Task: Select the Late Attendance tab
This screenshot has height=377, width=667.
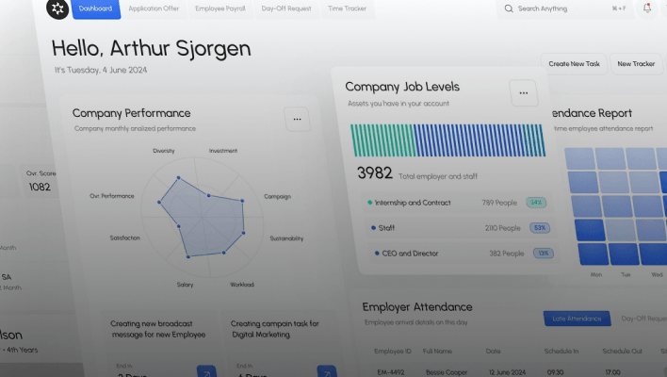Action: pos(577,319)
